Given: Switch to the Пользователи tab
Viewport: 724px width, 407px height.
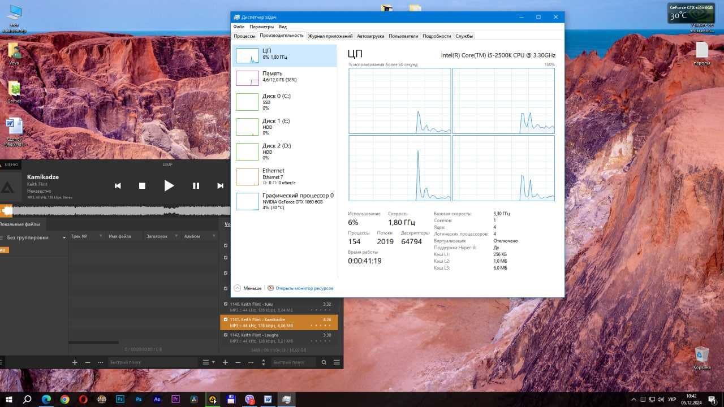Looking at the screenshot, I should click(403, 36).
